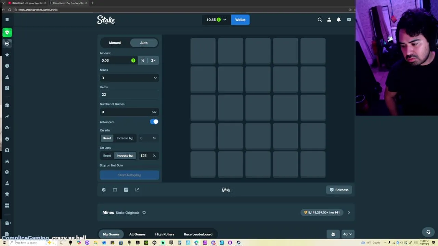This screenshot has height=246, width=438.
Task: Favourite Mines using the star icon
Action: [144, 213]
